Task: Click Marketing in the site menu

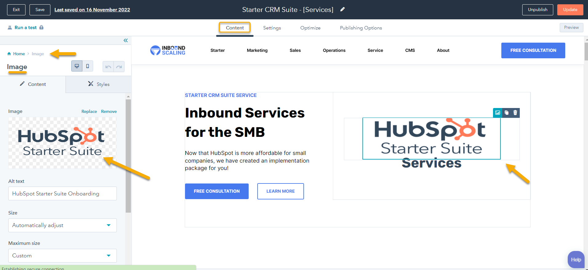Action: 257,50
